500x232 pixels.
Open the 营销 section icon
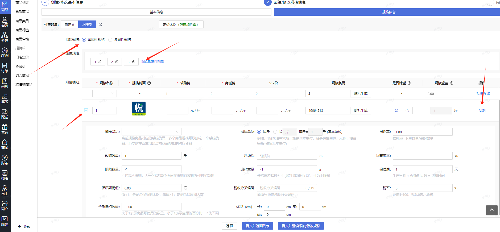5,129
